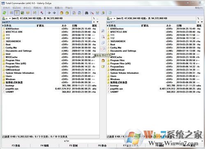Go to root in right panel backslash button
The height and width of the screenshot is (149, 205).
[198, 18]
